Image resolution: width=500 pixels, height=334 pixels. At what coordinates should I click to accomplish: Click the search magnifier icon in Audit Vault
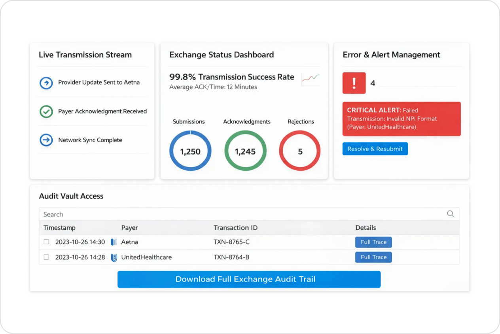pyautogui.click(x=450, y=214)
